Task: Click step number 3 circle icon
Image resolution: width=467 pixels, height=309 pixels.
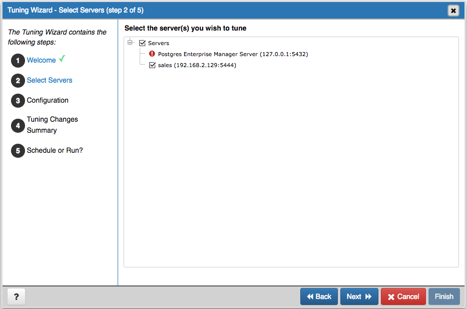Action: coord(18,101)
